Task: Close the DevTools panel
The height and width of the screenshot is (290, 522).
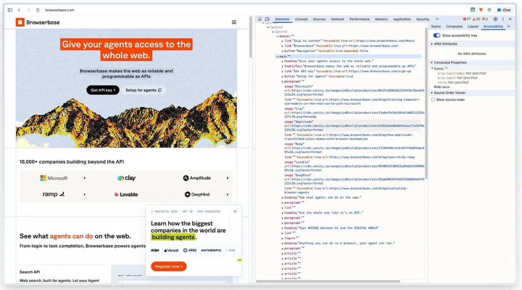Action: pyautogui.click(x=511, y=19)
